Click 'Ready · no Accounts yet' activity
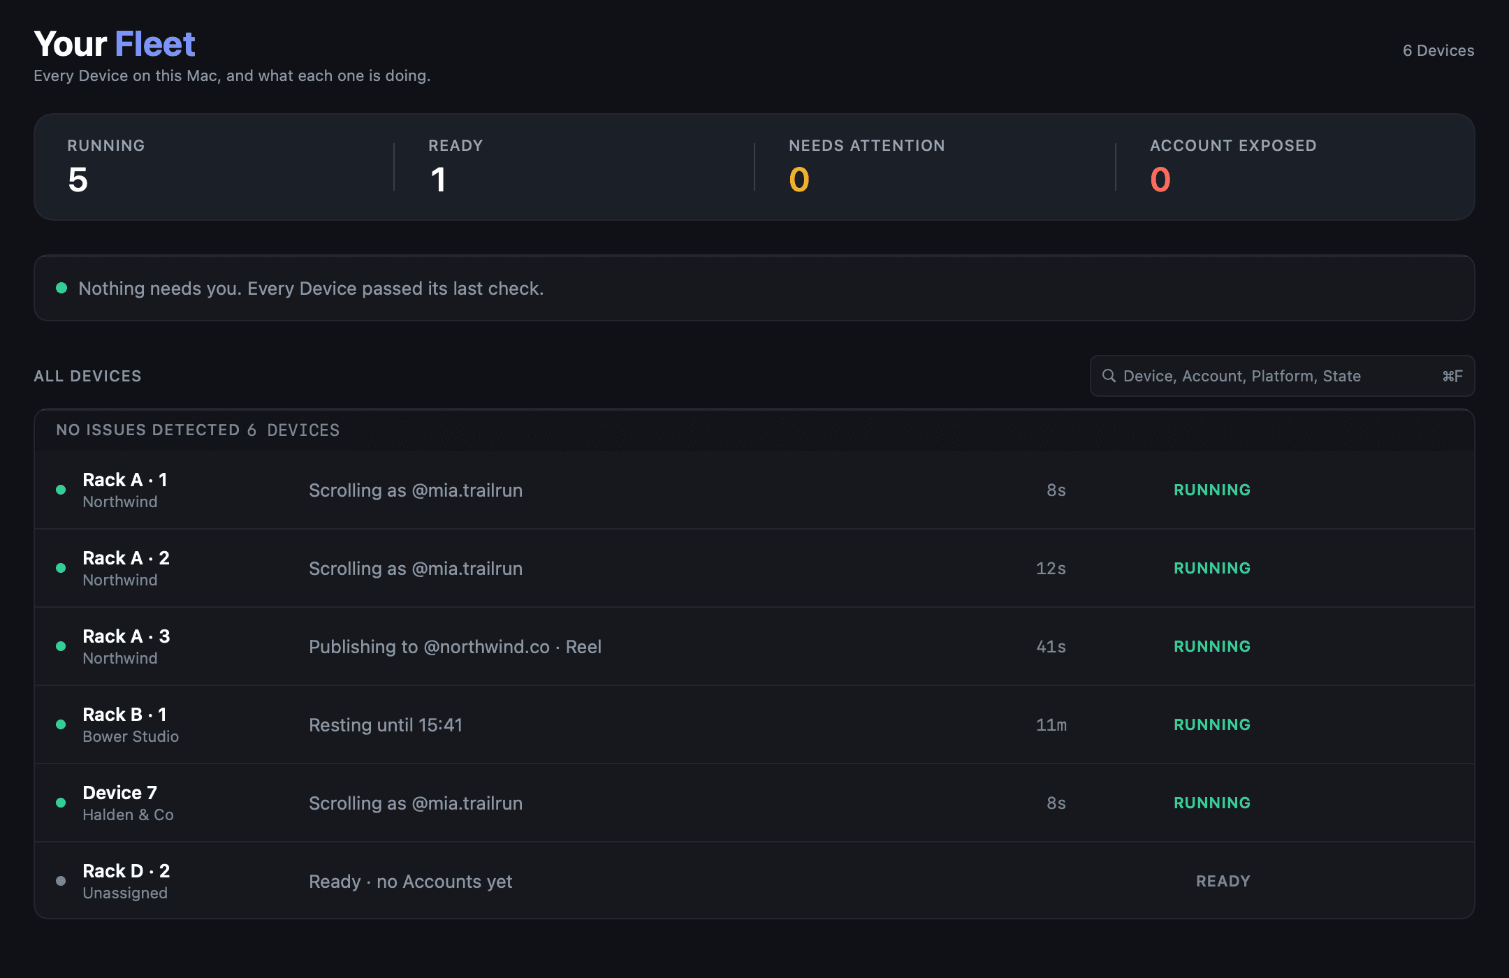The image size is (1509, 978). (x=411, y=882)
